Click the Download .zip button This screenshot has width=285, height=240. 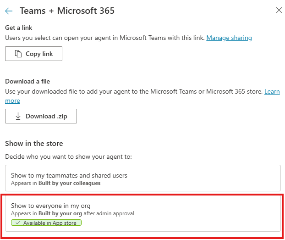[41, 116]
